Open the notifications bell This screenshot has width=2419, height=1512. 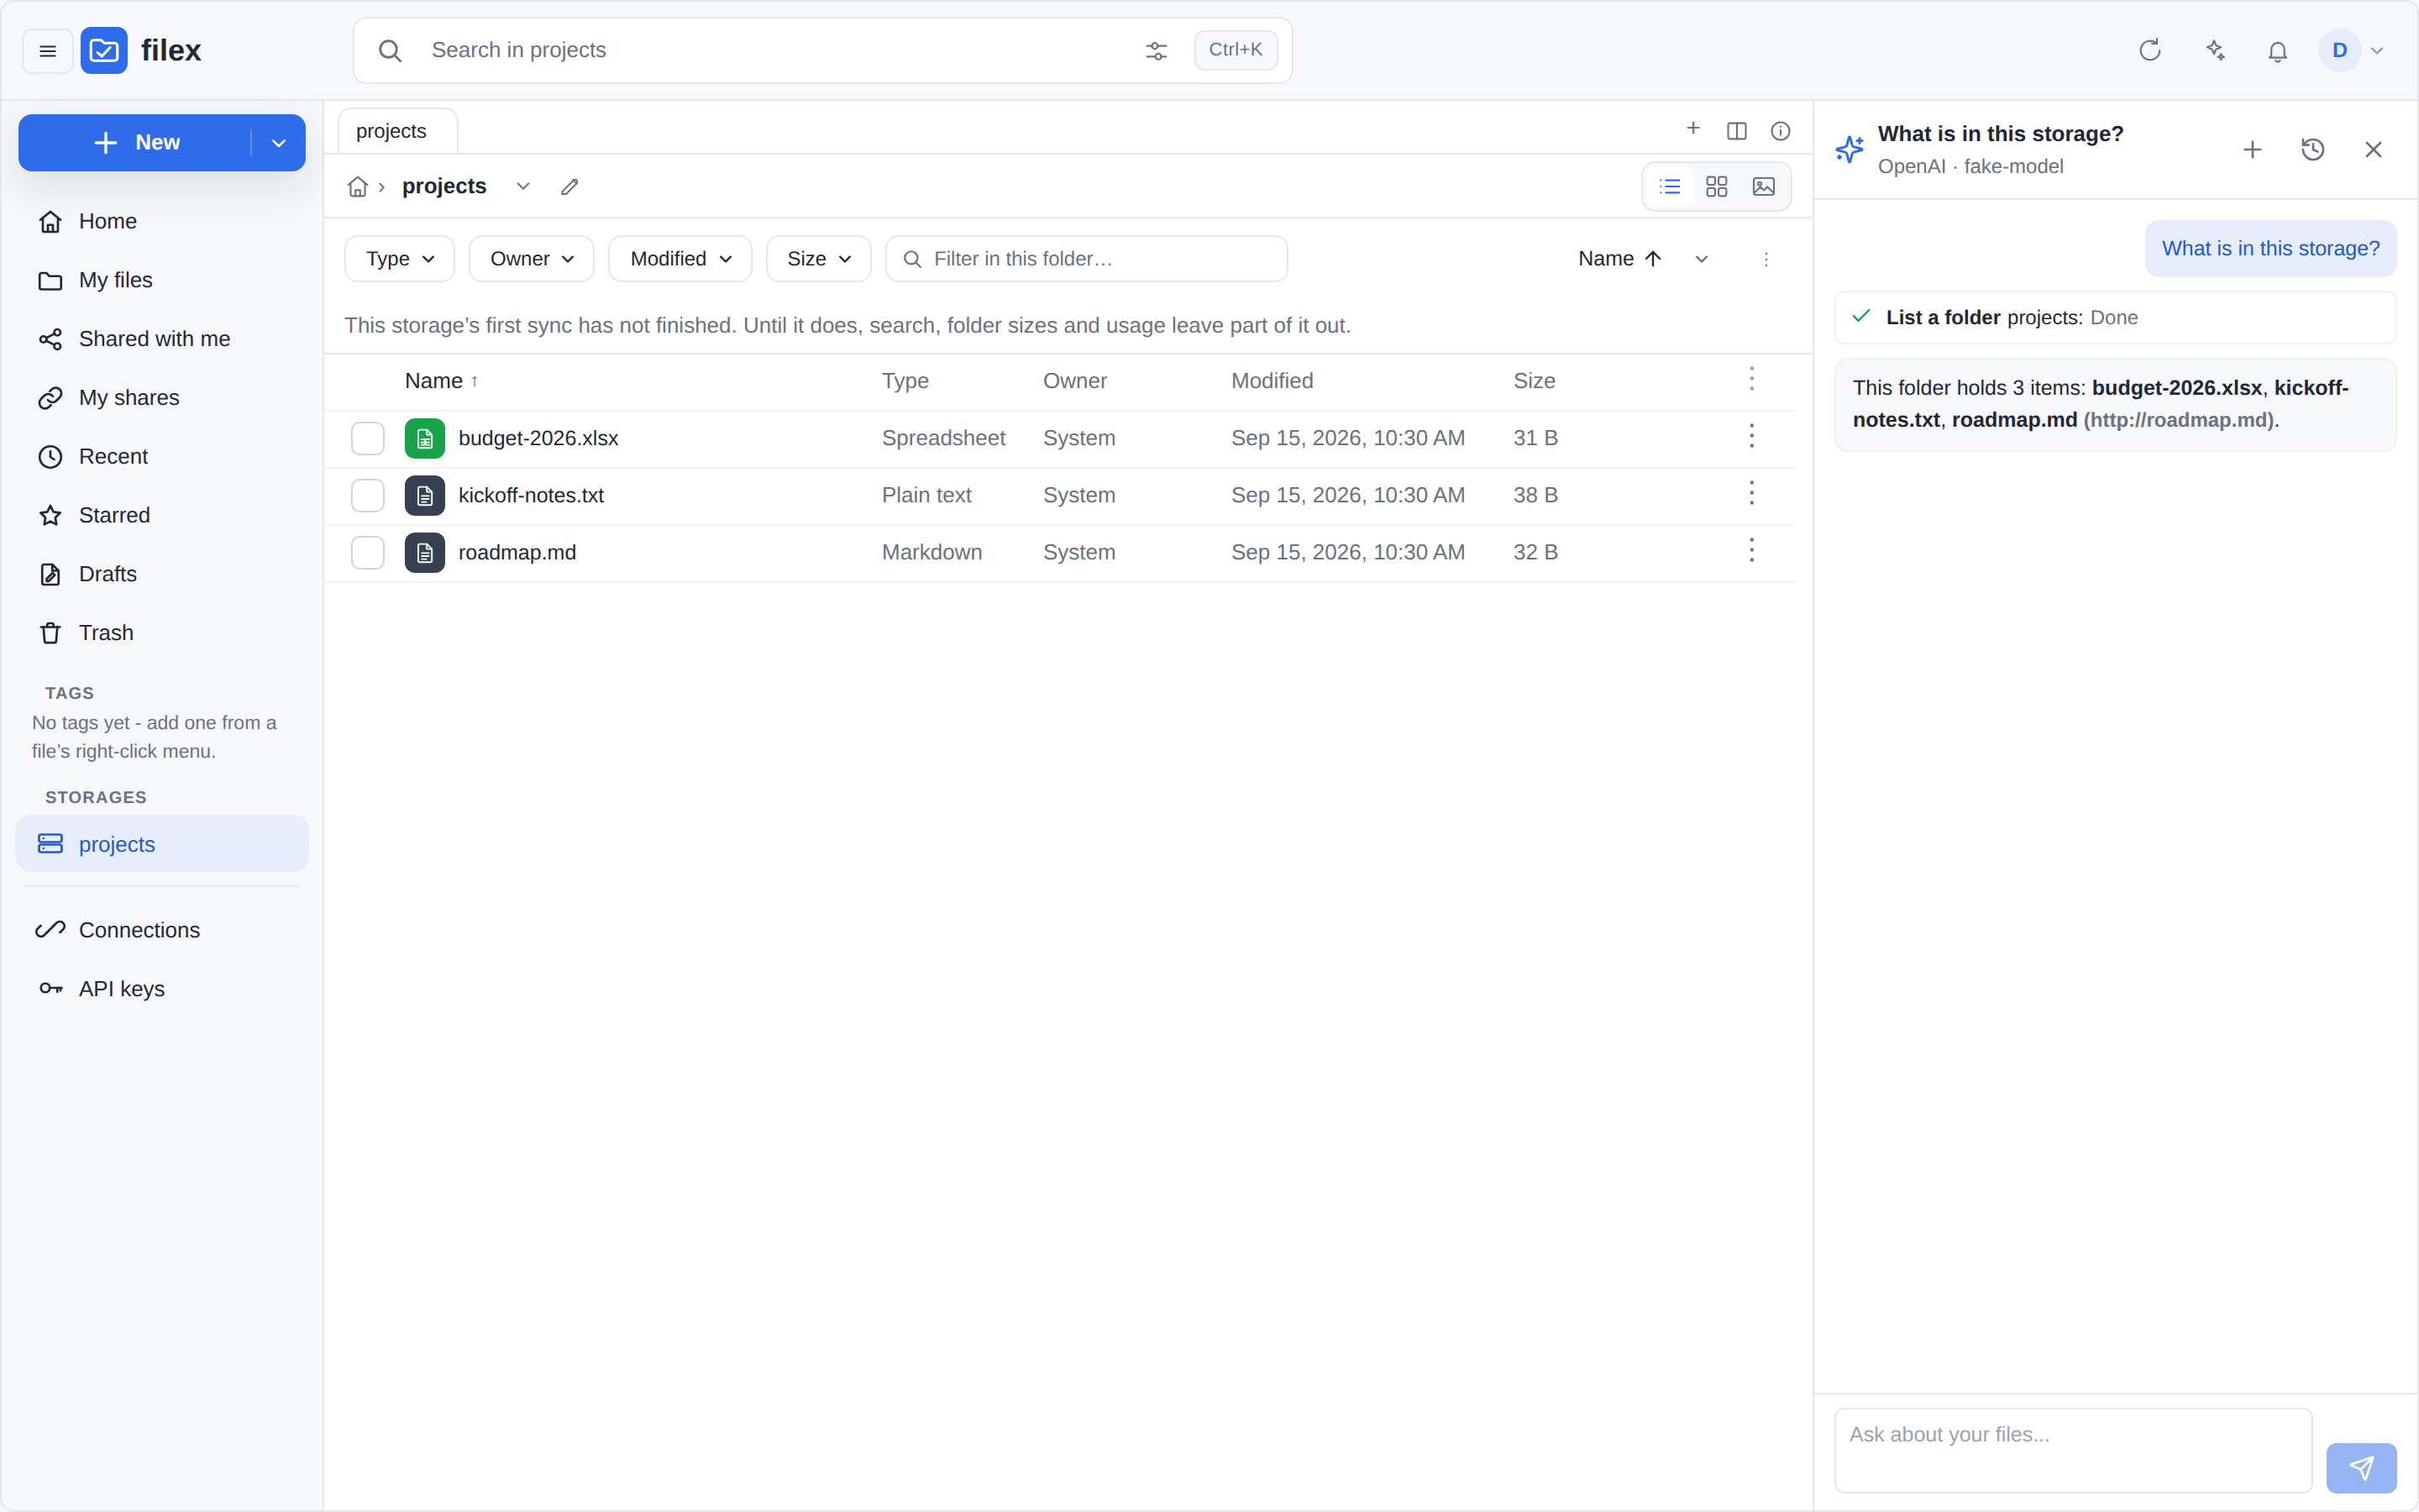coord(2277,51)
